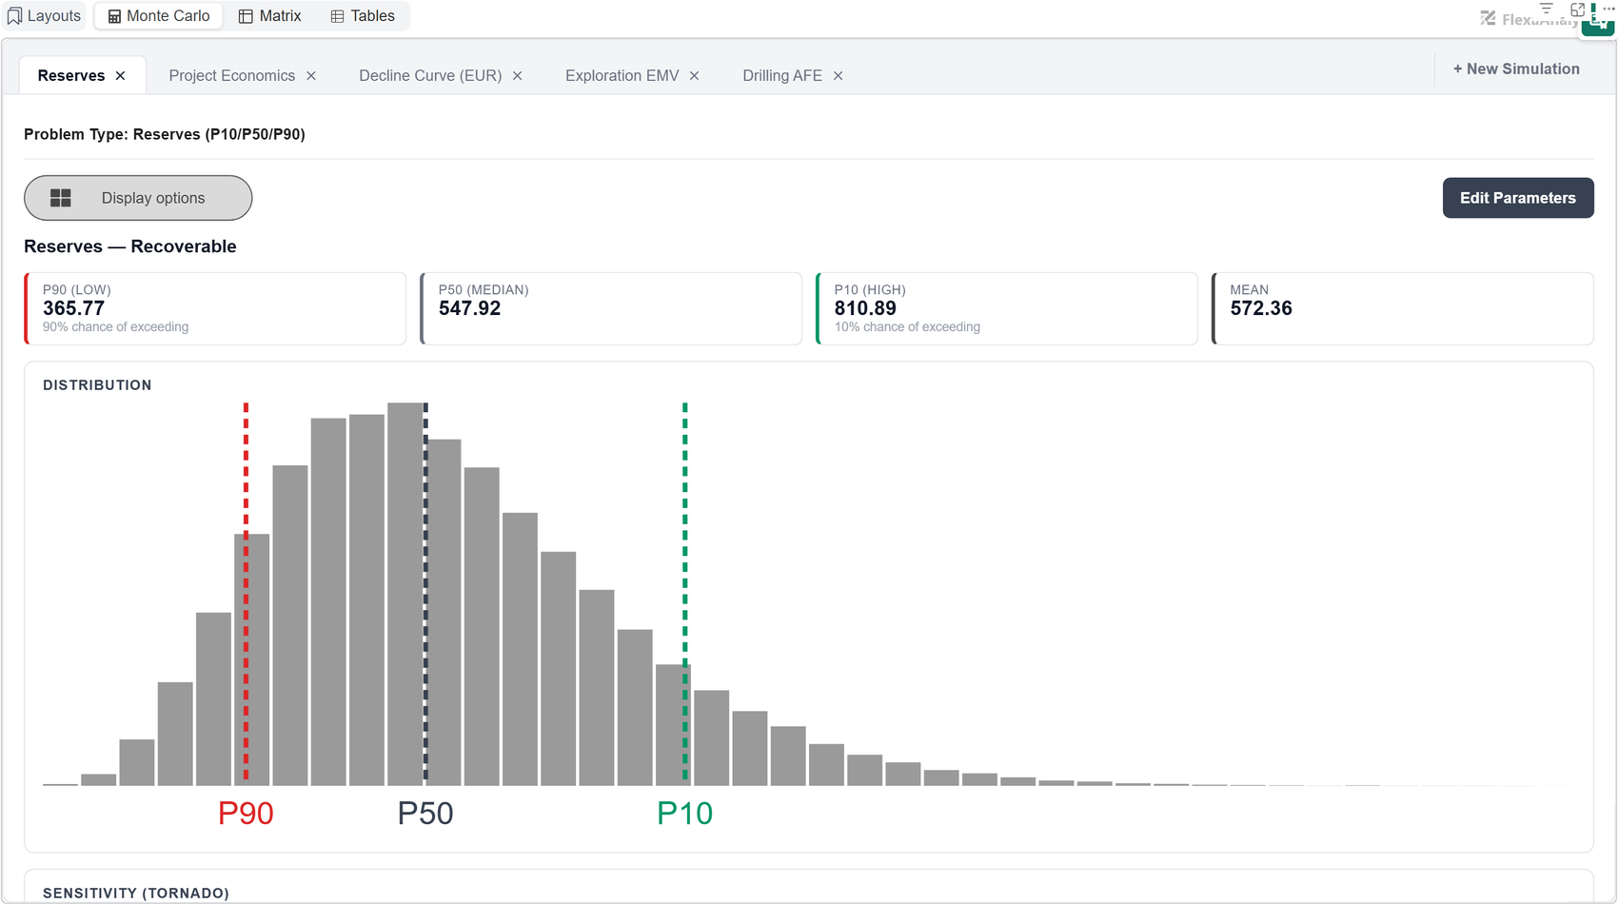Switch to the Tables view
The width and height of the screenshot is (1618, 904).
click(363, 16)
